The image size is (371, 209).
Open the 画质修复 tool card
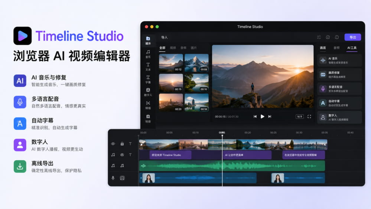coord(339,75)
